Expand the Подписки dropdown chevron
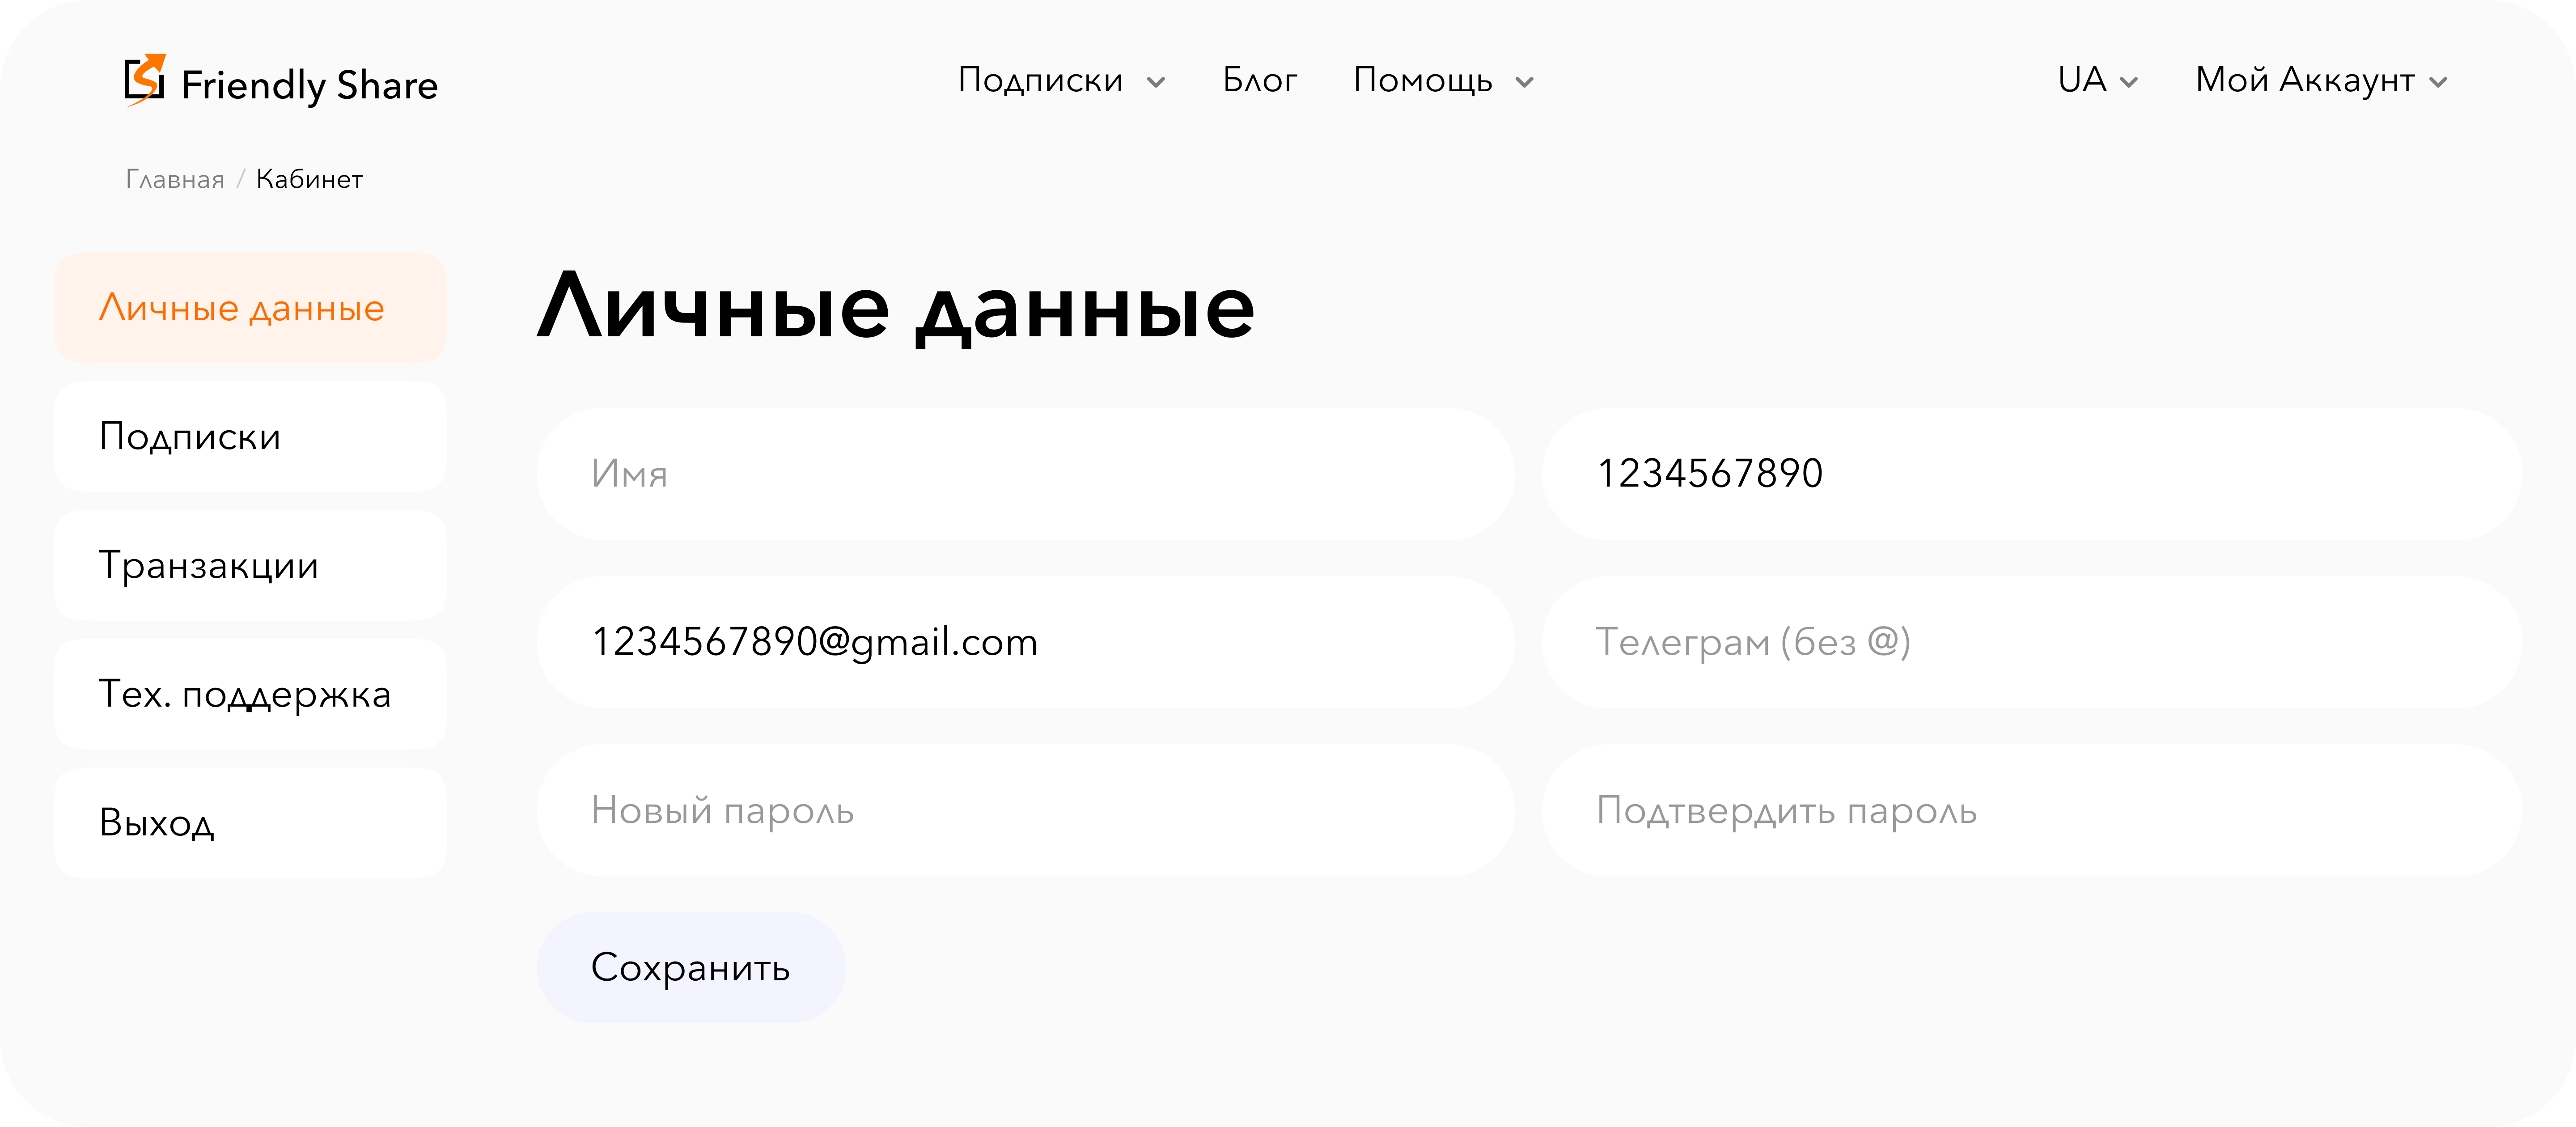2576x1127 pixels. pos(1156,82)
